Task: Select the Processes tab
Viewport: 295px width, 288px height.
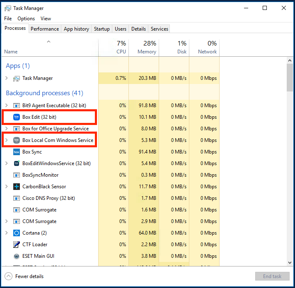Action: point(15,28)
